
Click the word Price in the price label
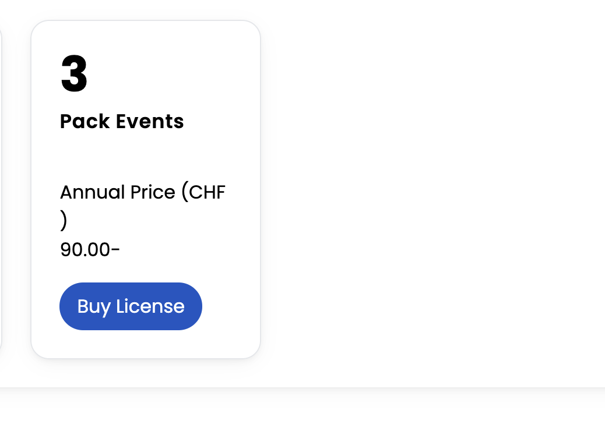click(153, 192)
